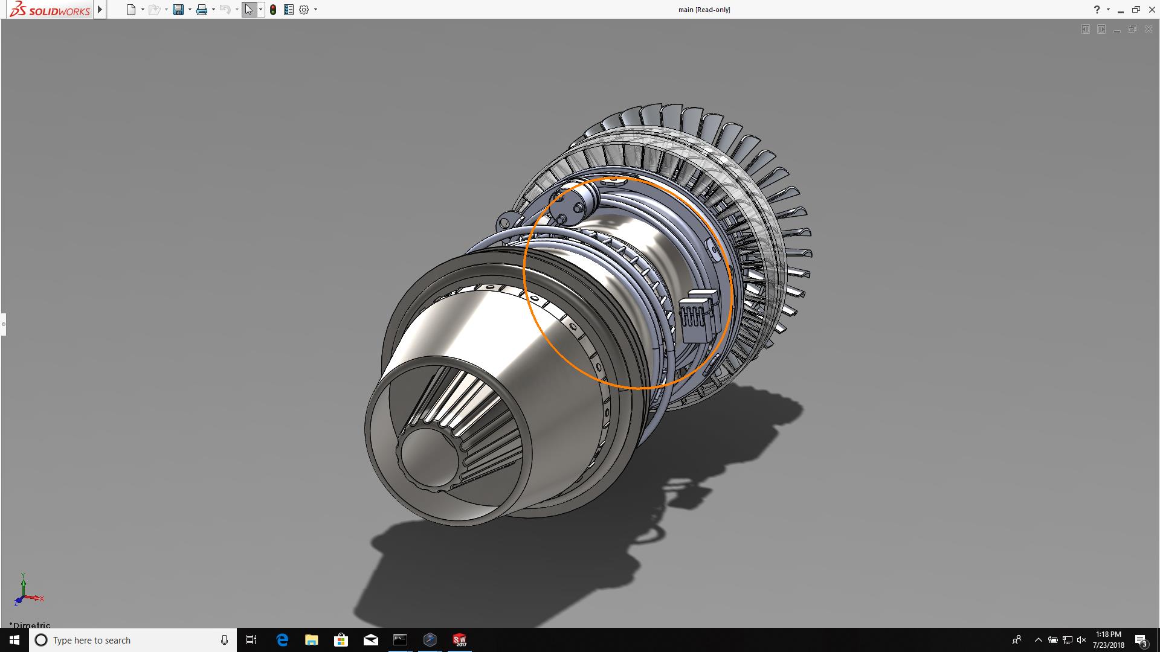Image resolution: width=1160 pixels, height=652 pixels.
Task: Click the Options gear icon
Action: [304, 10]
